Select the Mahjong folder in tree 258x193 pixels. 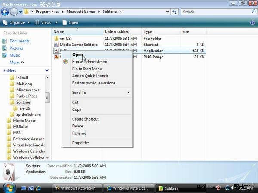point(21,84)
